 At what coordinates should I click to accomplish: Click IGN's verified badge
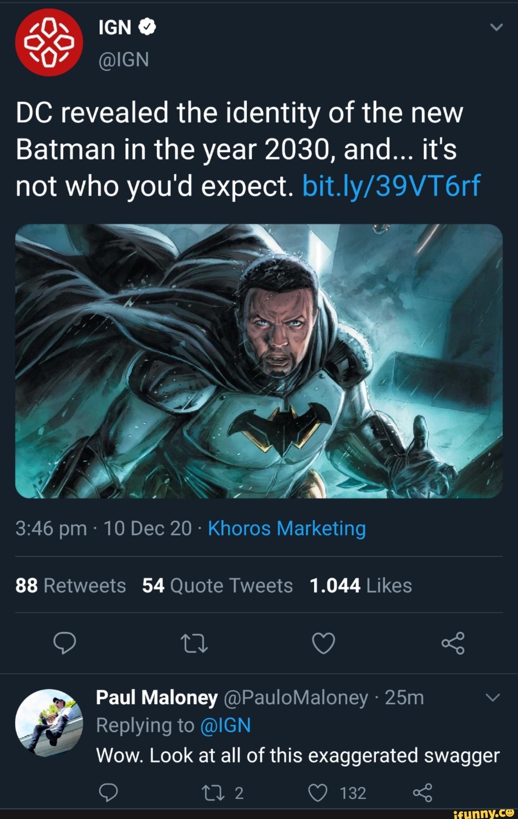pyautogui.click(x=148, y=26)
